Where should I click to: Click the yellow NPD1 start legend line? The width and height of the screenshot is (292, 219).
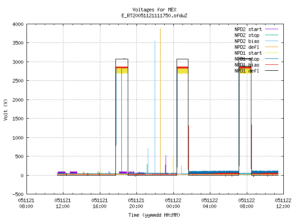coord(271,53)
